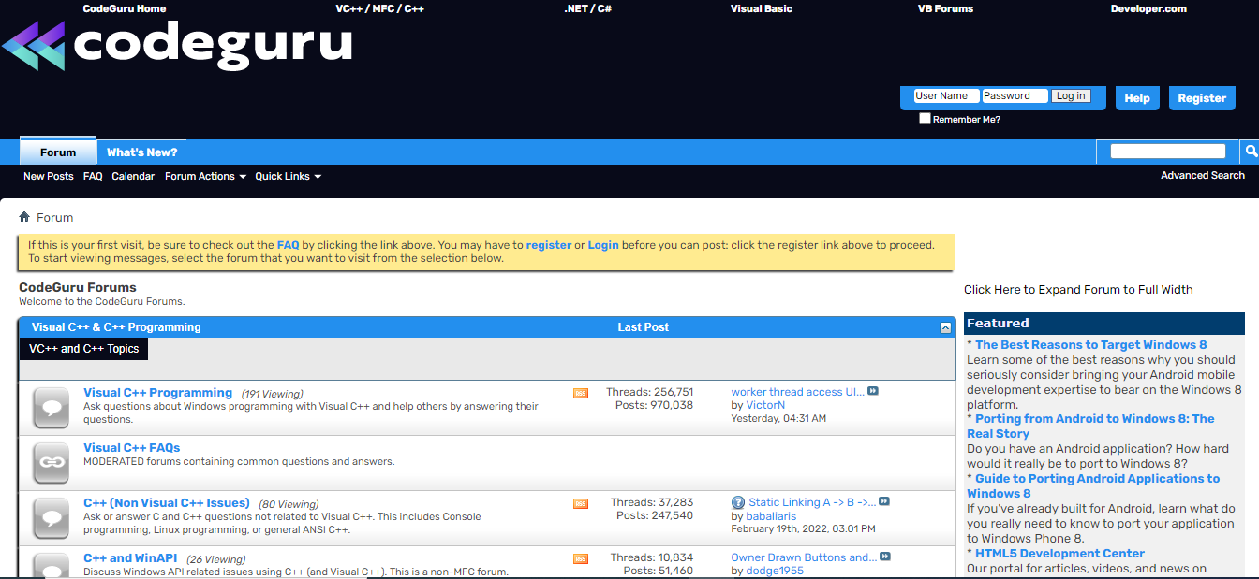Enable the Remember Me checkbox
This screenshot has width=1259, height=579.
pyautogui.click(x=925, y=119)
